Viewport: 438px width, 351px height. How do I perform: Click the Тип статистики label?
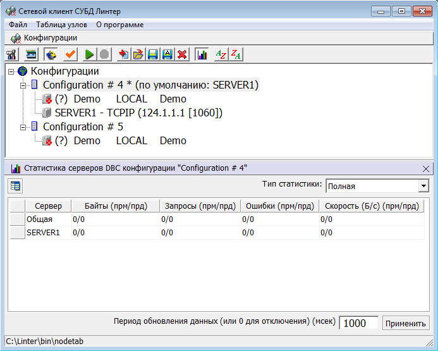pyautogui.click(x=292, y=184)
